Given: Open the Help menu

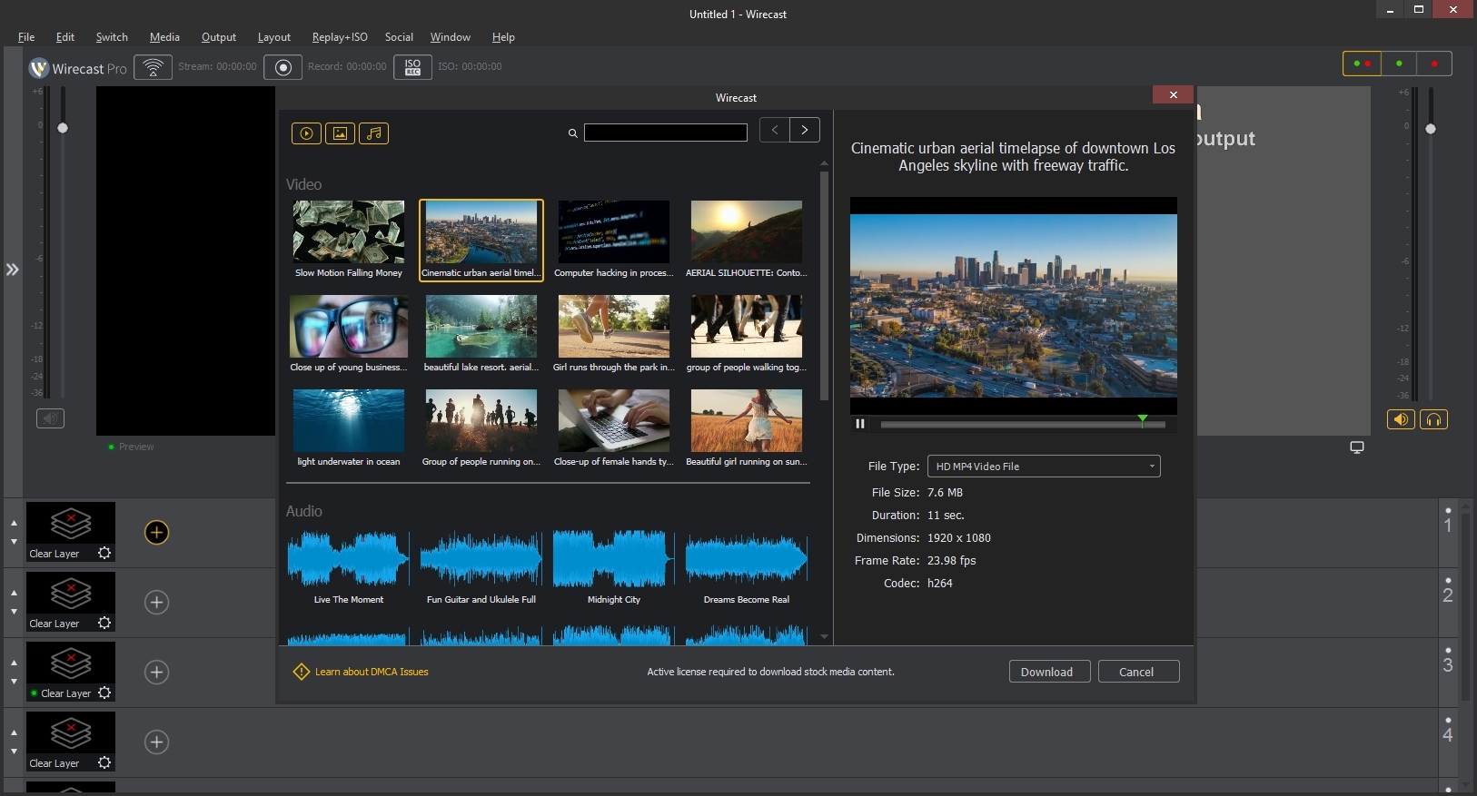Looking at the screenshot, I should 503,37.
